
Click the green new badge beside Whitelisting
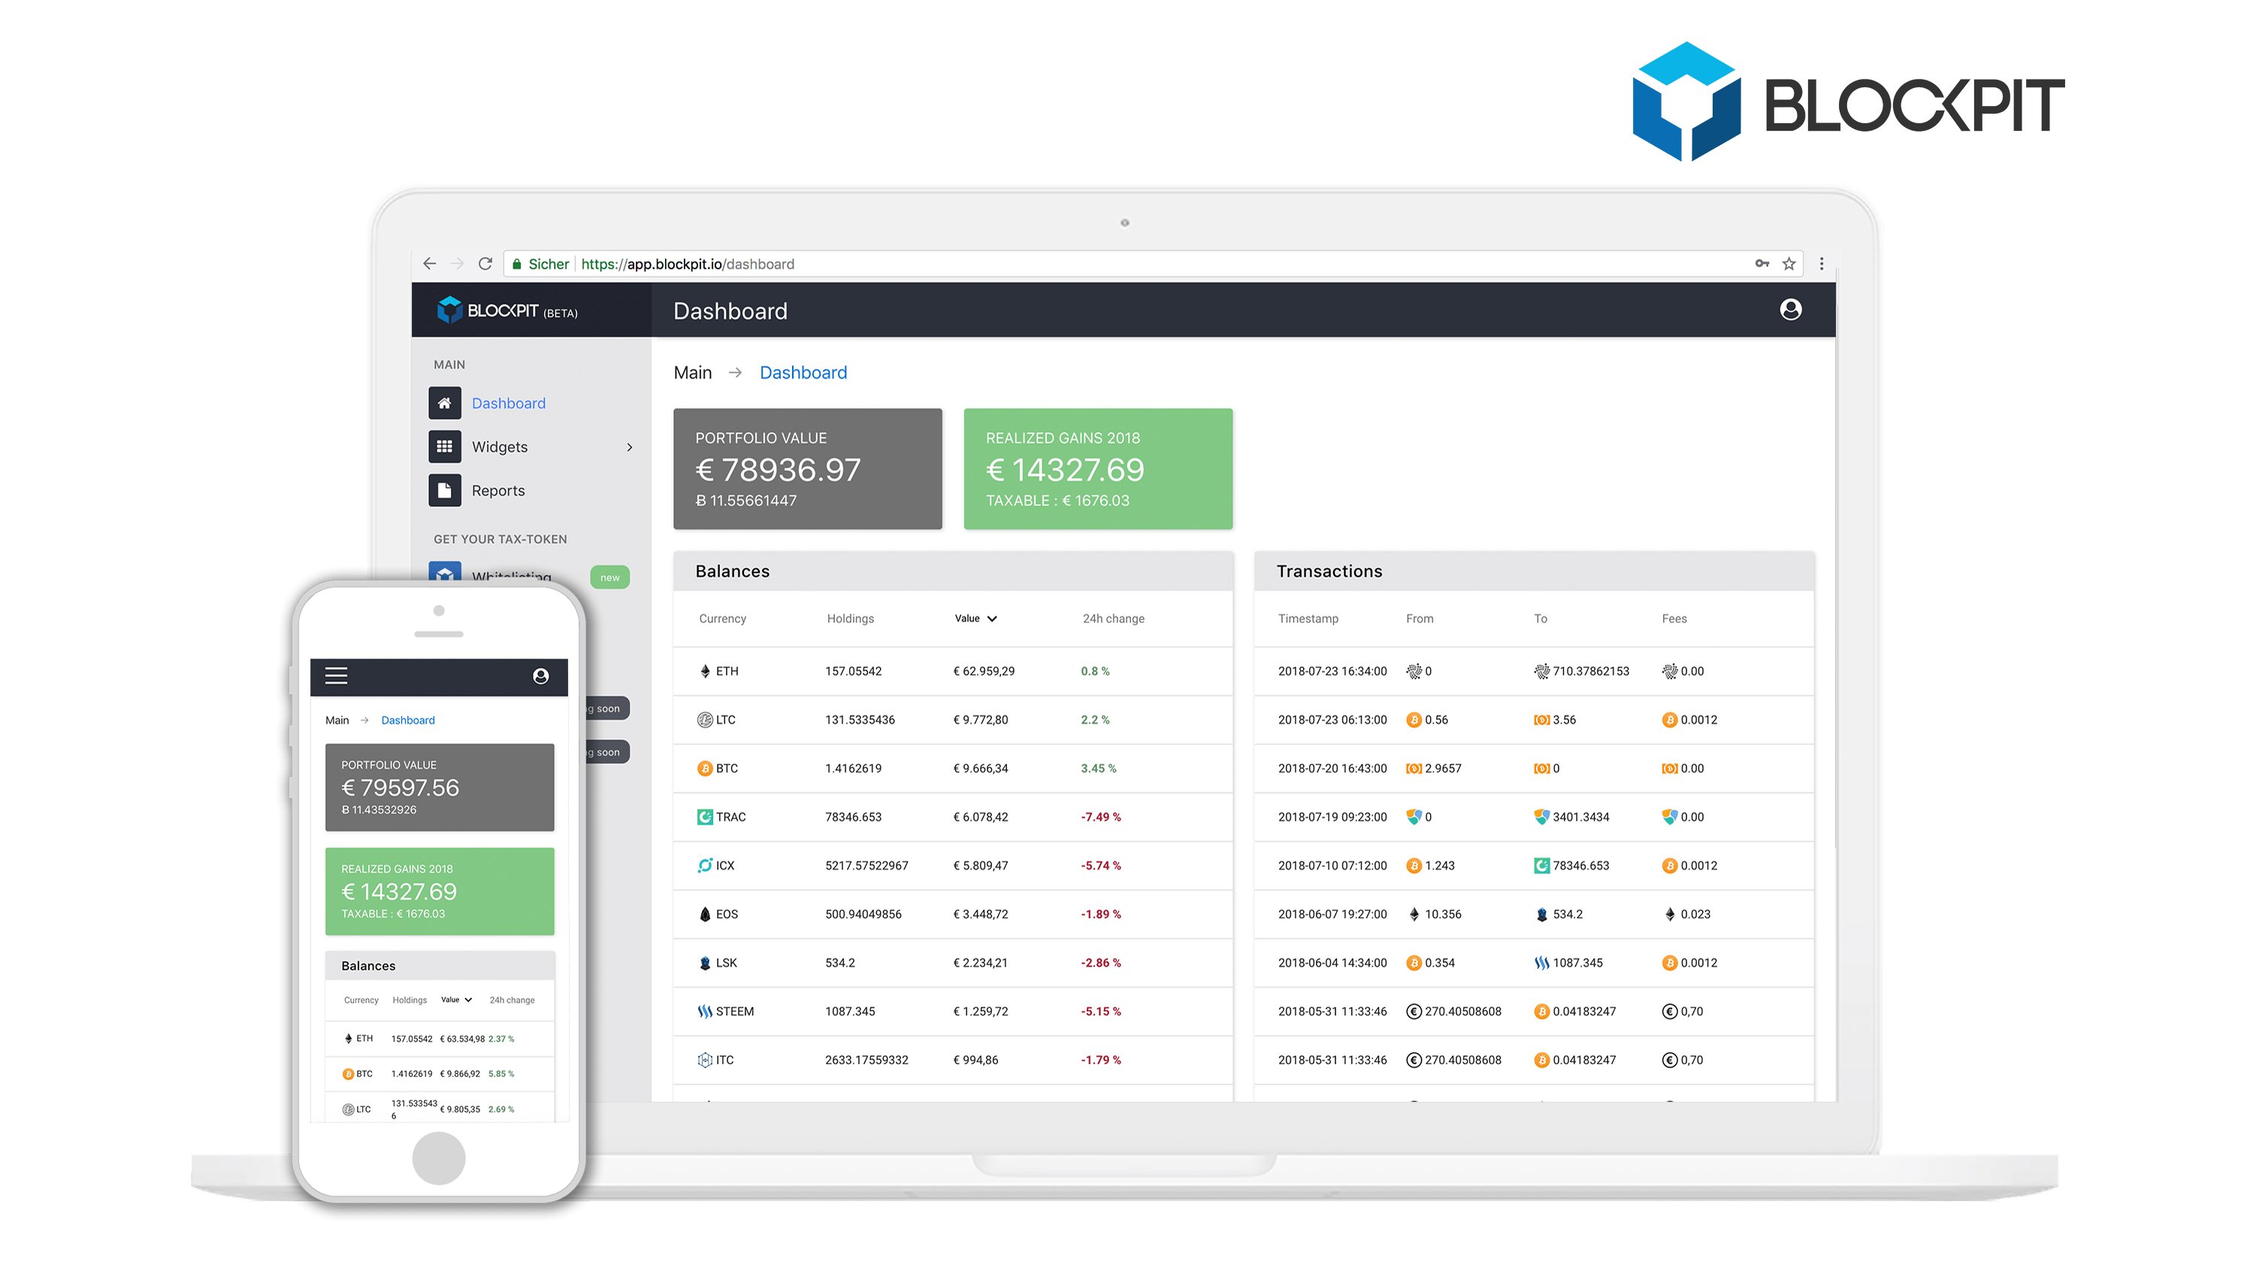tap(609, 577)
